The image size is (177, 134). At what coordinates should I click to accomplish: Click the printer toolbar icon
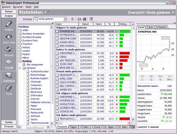pyautogui.click(x=84, y=19)
